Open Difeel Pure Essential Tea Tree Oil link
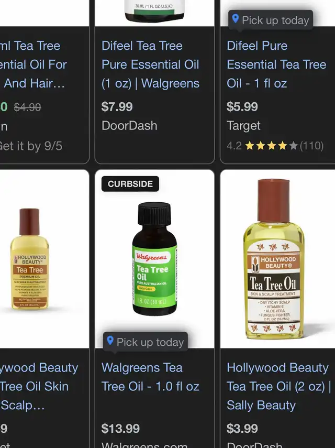This screenshot has width=335, height=448. click(x=276, y=64)
